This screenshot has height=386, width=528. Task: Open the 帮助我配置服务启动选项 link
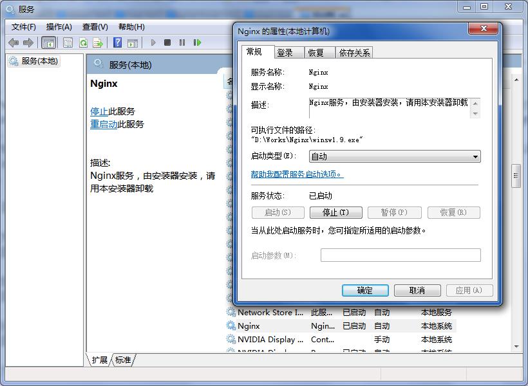[x=297, y=174]
